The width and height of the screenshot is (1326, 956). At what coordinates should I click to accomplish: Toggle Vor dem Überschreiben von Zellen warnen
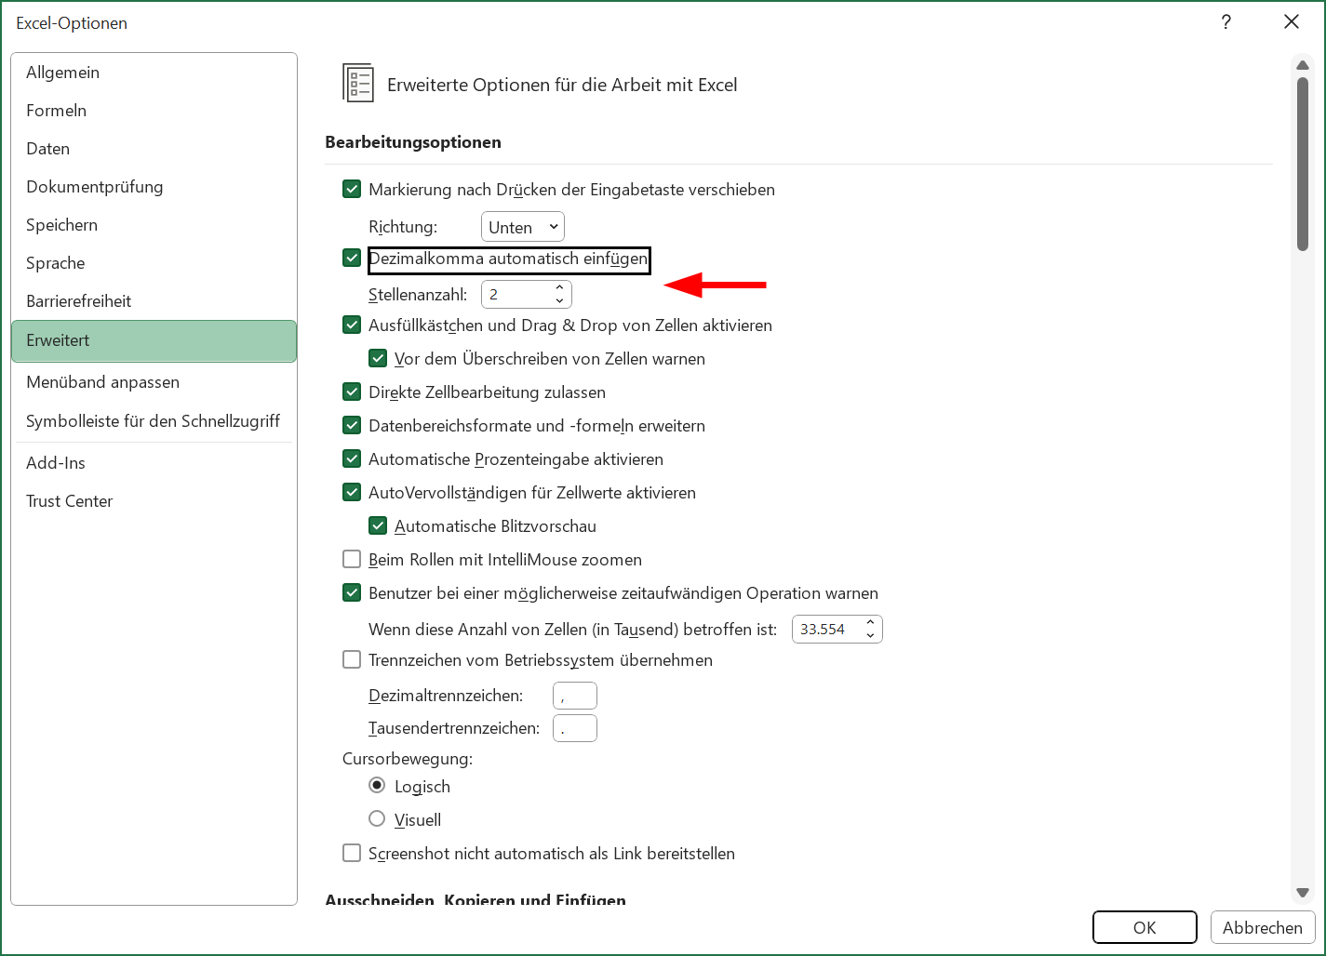[378, 359]
